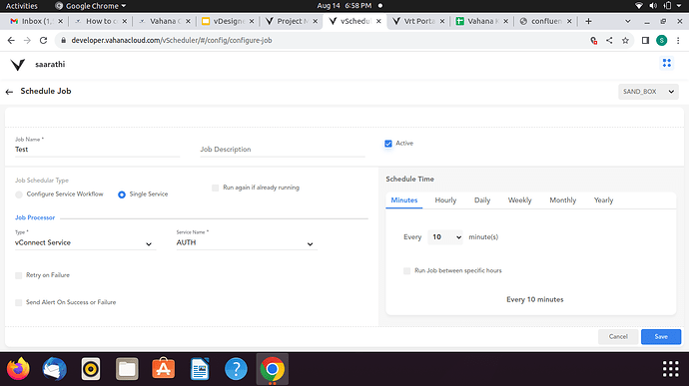Check Run Job between specific hours
This screenshot has width=689, height=386.
[406, 271]
